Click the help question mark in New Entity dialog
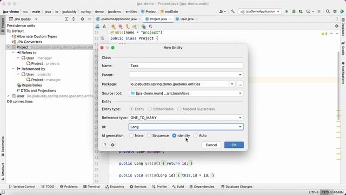Image resolution: width=346 pixels, height=195 pixels. pyautogui.click(x=105, y=145)
